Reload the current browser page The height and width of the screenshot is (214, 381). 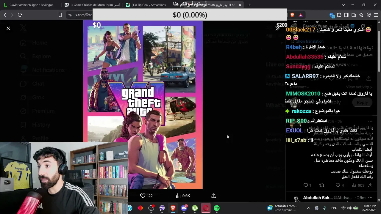tap(20, 15)
